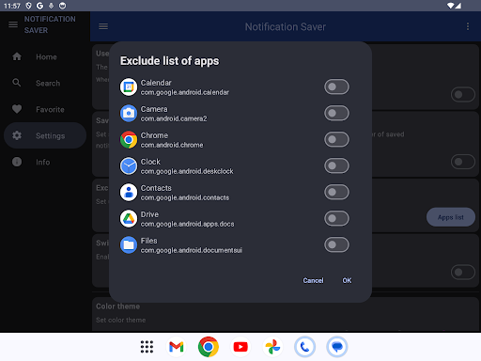Click the Calendar app icon in list
The image size is (481, 361).
tap(129, 86)
